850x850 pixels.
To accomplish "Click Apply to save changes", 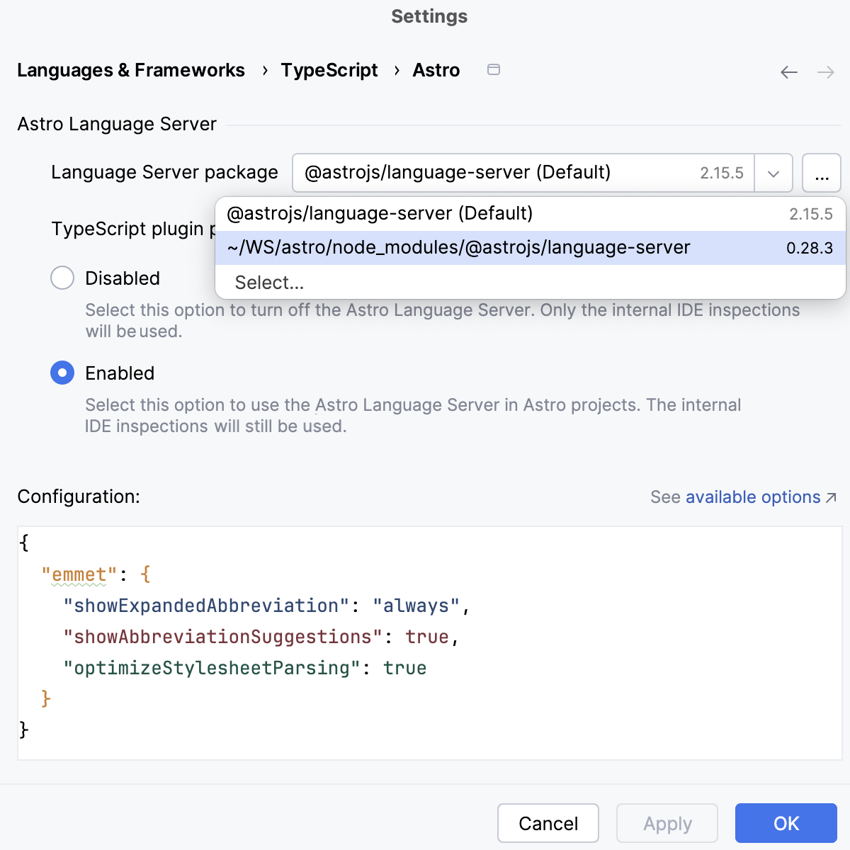I will (667, 823).
